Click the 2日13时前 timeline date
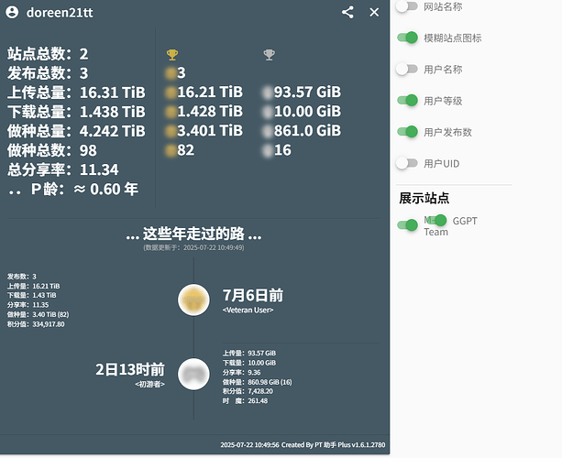Viewport: 562px width, 458px height. click(130, 369)
